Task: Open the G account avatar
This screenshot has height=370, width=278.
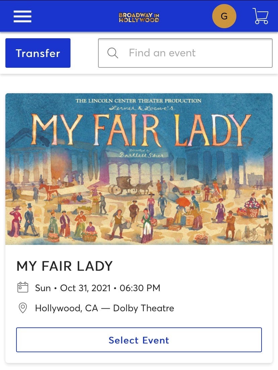Action: click(x=224, y=16)
